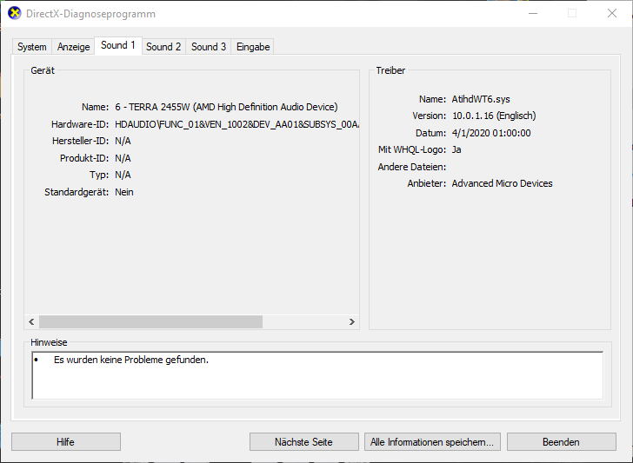Click the date value 4/1/2020 01:00:00
This screenshot has width=633, height=463.
tap(491, 133)
